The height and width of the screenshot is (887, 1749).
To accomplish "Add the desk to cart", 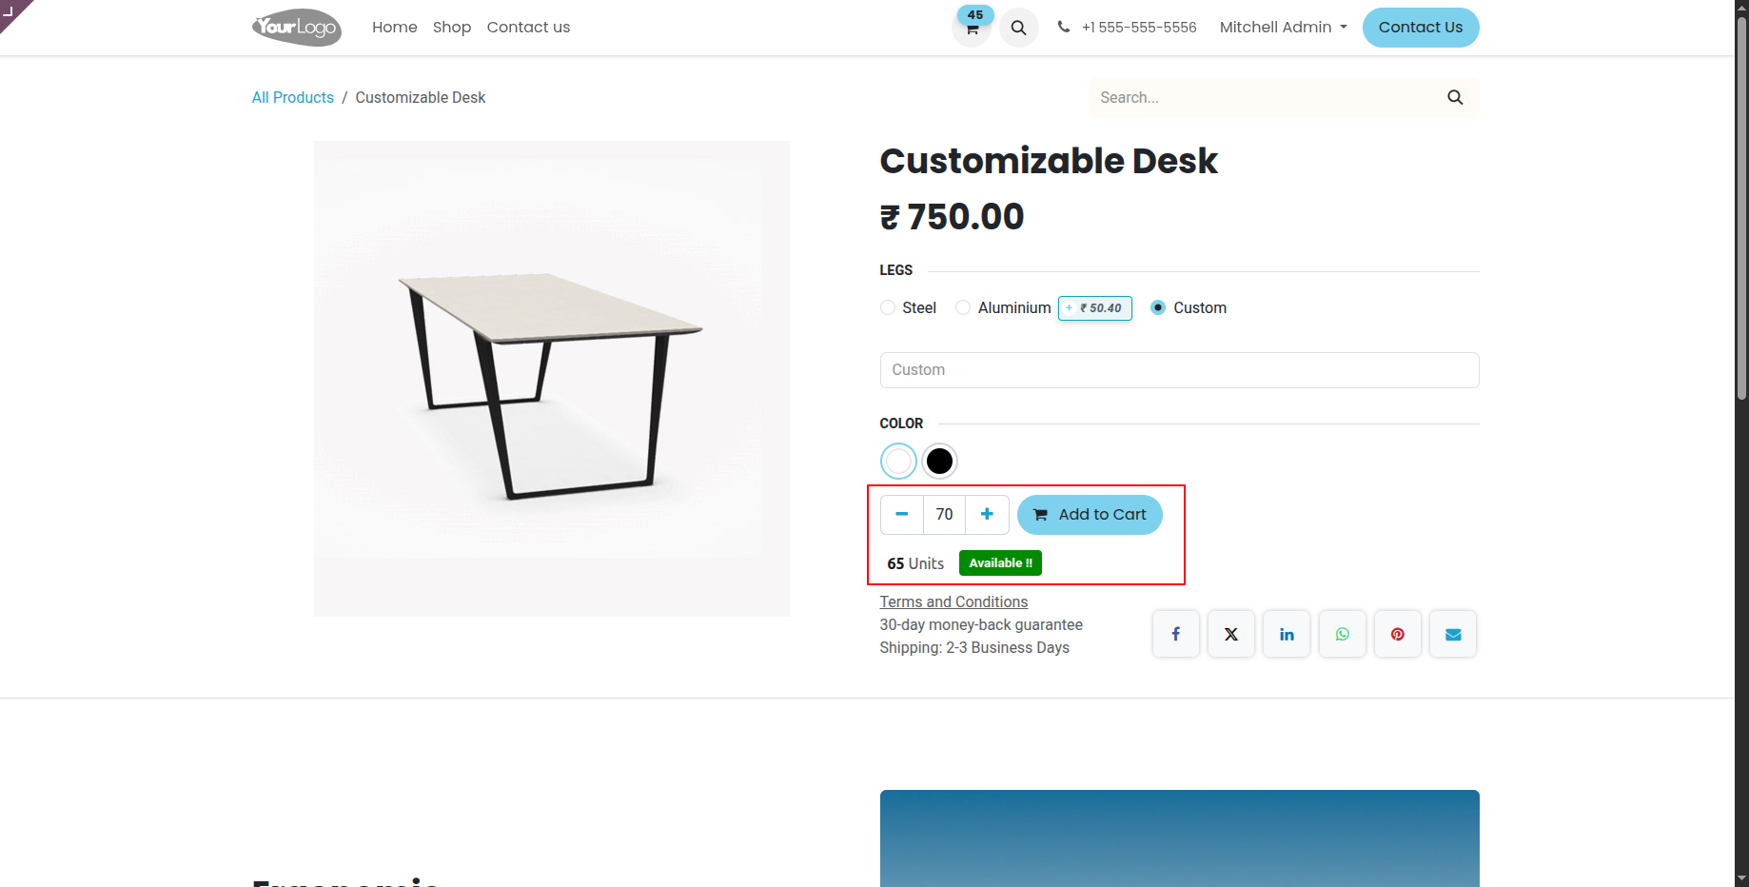I will [1090, 515].
